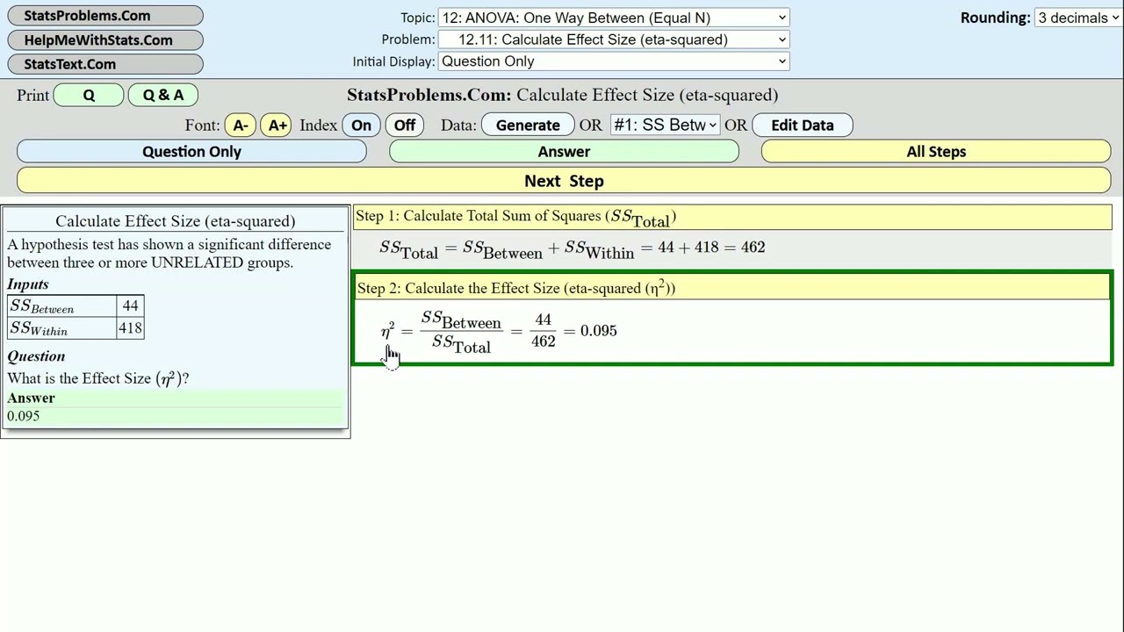Click the Edit Data button
Image resolution: width=1124 pixels, height=632 pixels.
(802, 126)
